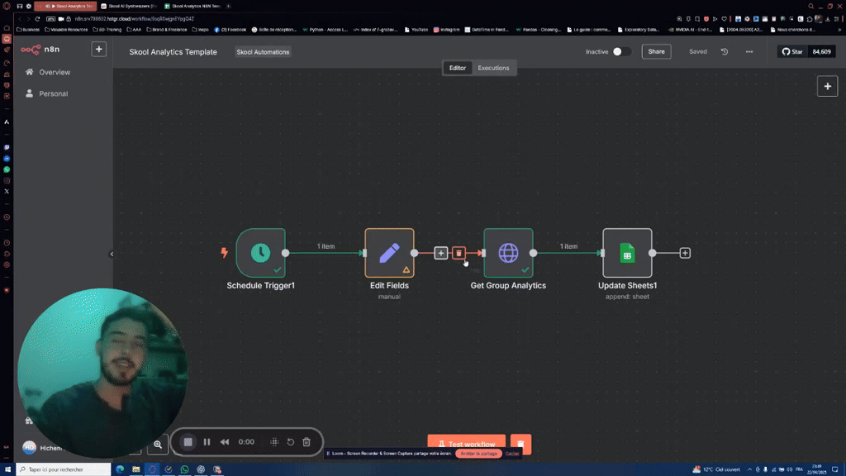Viewport: 846px width, 476px height.
Task: Zoom in on the canvas
Action: point(158,444)
